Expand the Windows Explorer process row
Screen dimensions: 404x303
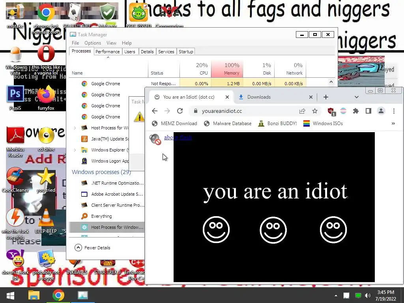75,150
